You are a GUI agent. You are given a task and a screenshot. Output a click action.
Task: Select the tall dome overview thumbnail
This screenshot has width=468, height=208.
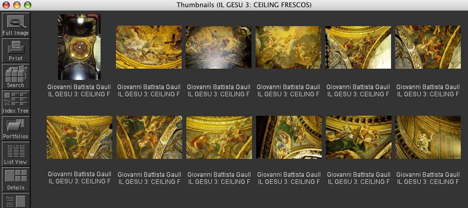pos(79,47)
